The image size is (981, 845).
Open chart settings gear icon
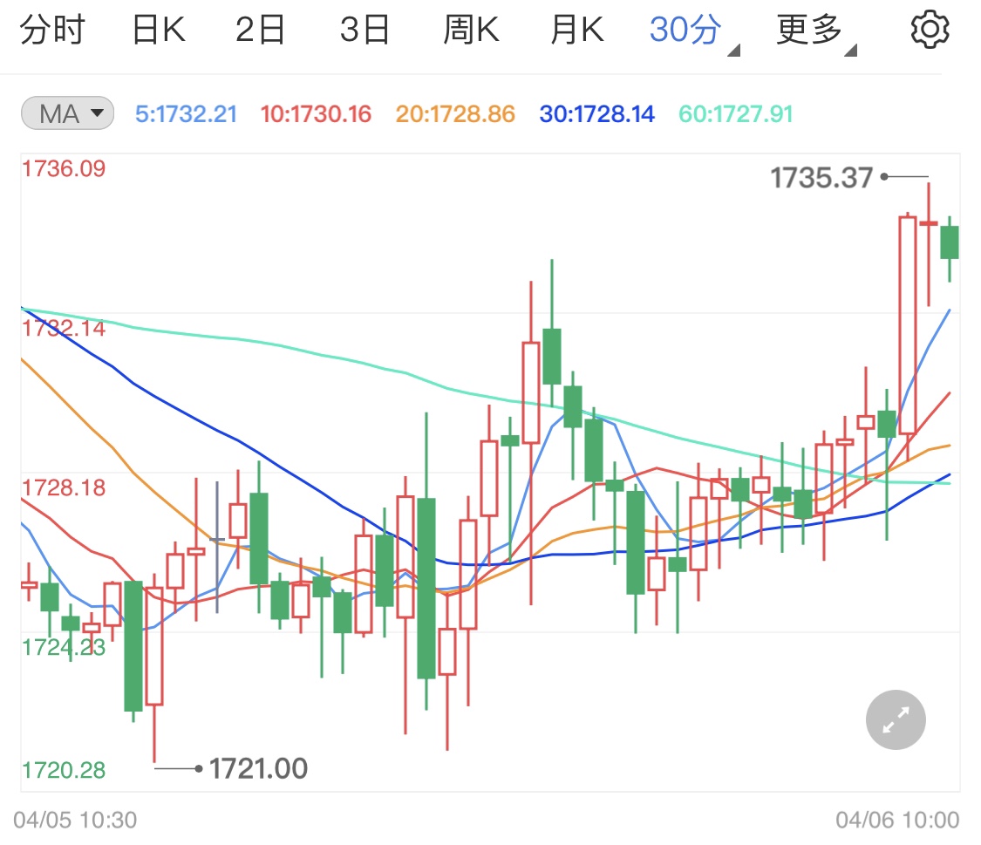tap(930, 29)
